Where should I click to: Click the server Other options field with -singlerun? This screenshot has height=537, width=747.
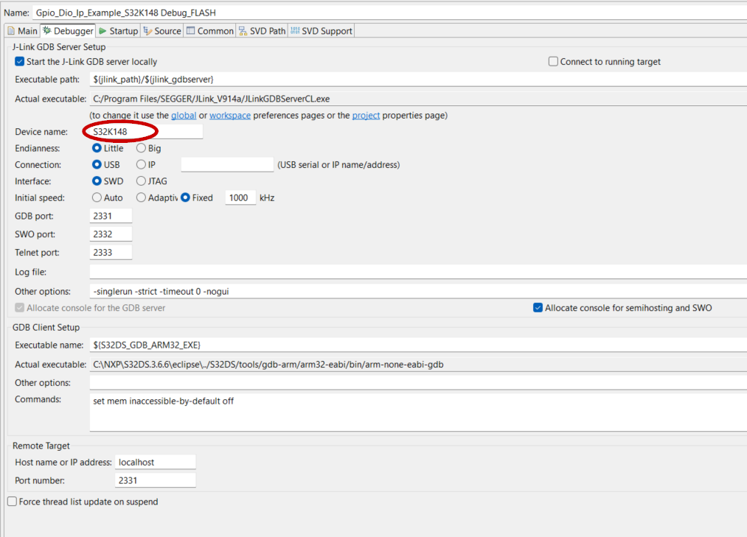[x=418, y=292]
